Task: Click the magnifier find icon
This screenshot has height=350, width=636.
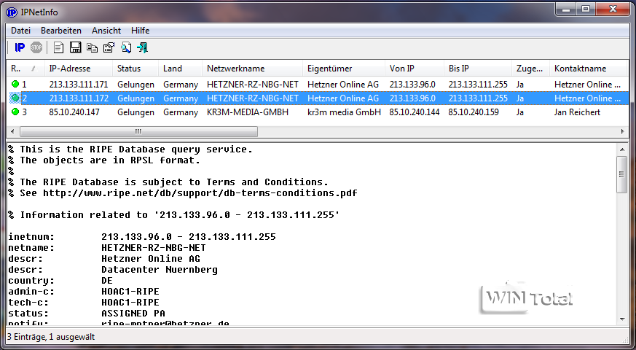Action: [x=126, y=48]
